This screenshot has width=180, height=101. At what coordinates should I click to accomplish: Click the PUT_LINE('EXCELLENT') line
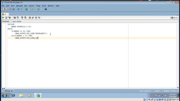coord(31,33)
